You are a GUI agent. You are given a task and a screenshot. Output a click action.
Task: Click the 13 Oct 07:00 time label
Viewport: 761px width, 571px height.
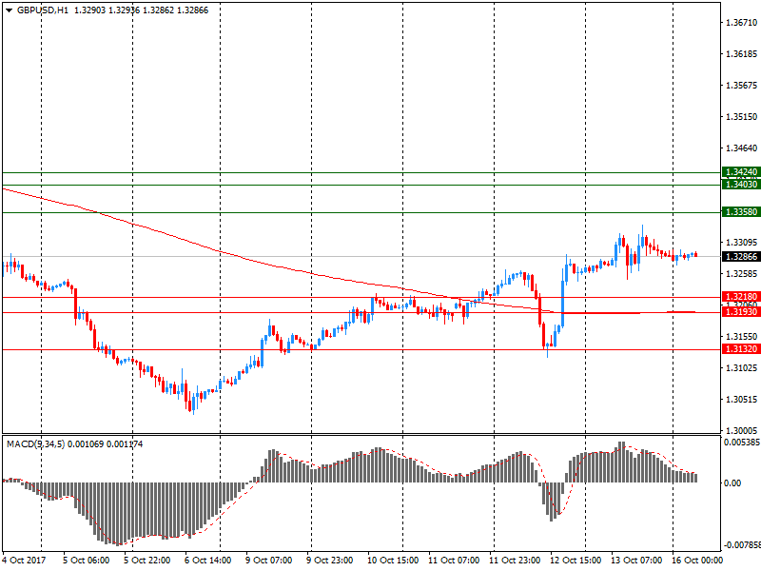636,561
